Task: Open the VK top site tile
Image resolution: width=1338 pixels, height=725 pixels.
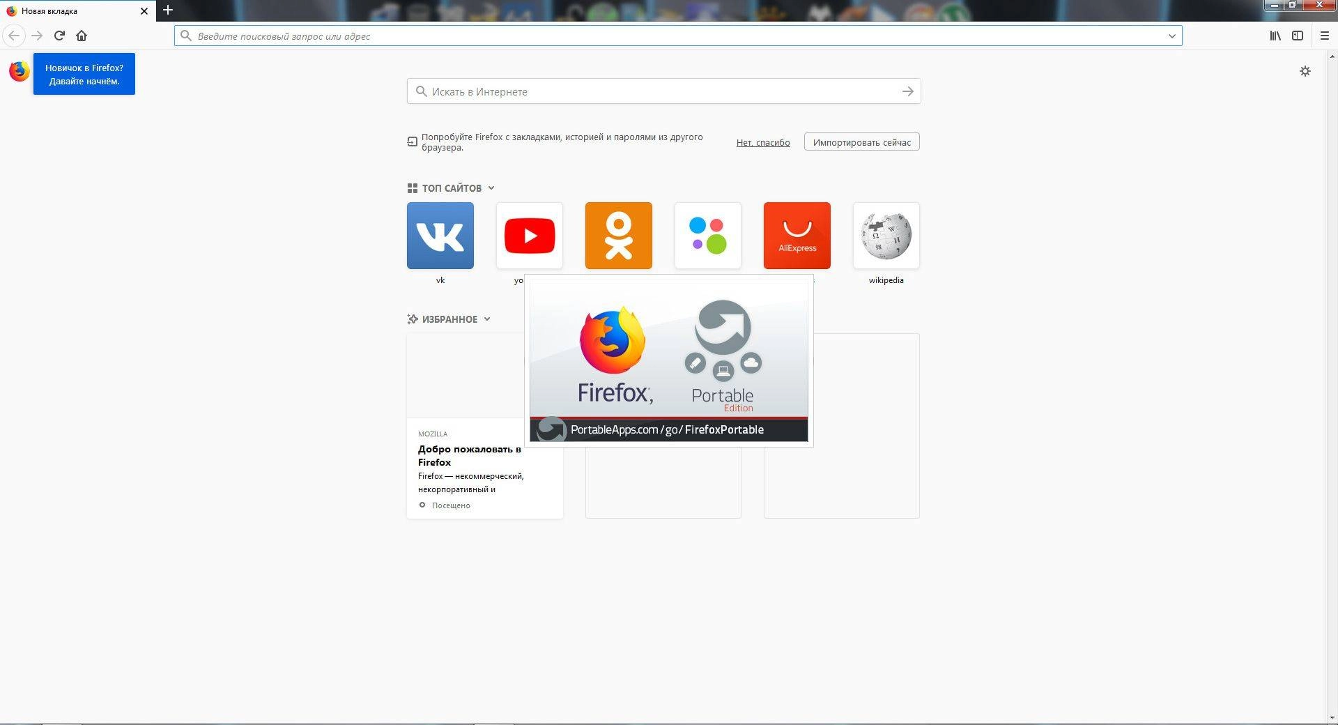Action: [440, 236]
